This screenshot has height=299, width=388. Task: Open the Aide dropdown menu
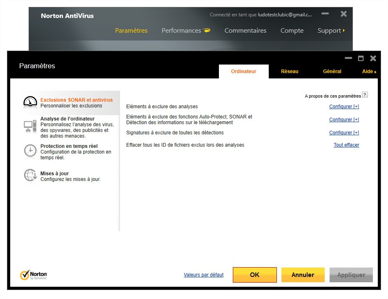pos(369,71)
